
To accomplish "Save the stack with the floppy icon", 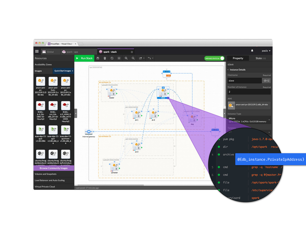I will click(98, 58).
